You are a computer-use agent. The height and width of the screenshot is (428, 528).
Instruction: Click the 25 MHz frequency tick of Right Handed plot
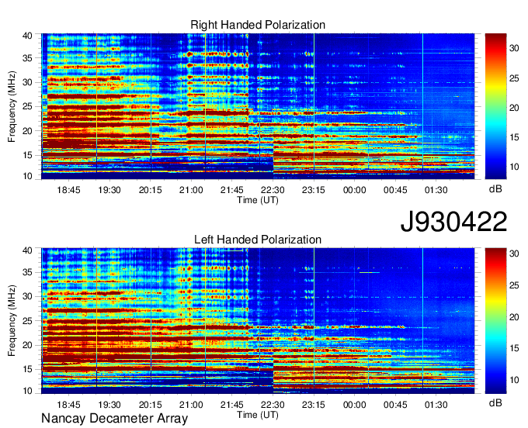pos(28,106)
